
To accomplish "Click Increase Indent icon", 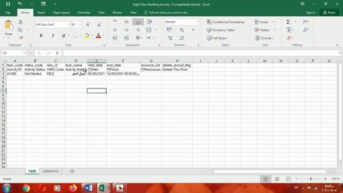I will [x=126, y=38].
